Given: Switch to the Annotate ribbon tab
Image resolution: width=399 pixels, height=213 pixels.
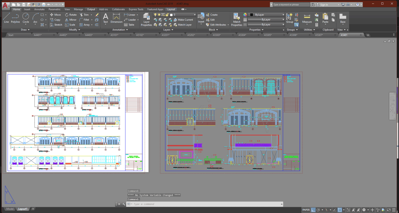Looking at the screenshot, I should pos(39,9).
